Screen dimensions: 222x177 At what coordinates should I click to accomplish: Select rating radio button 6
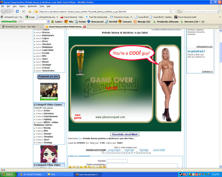tap(127, 153)
